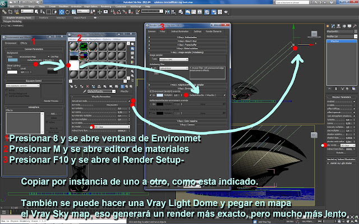This screenshot has height=224, width=359.
Task: Click the Align tool icon
Action: 173,12
